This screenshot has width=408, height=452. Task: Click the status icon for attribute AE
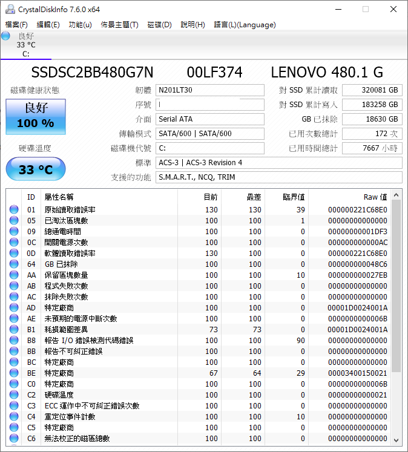coord(14,318)
